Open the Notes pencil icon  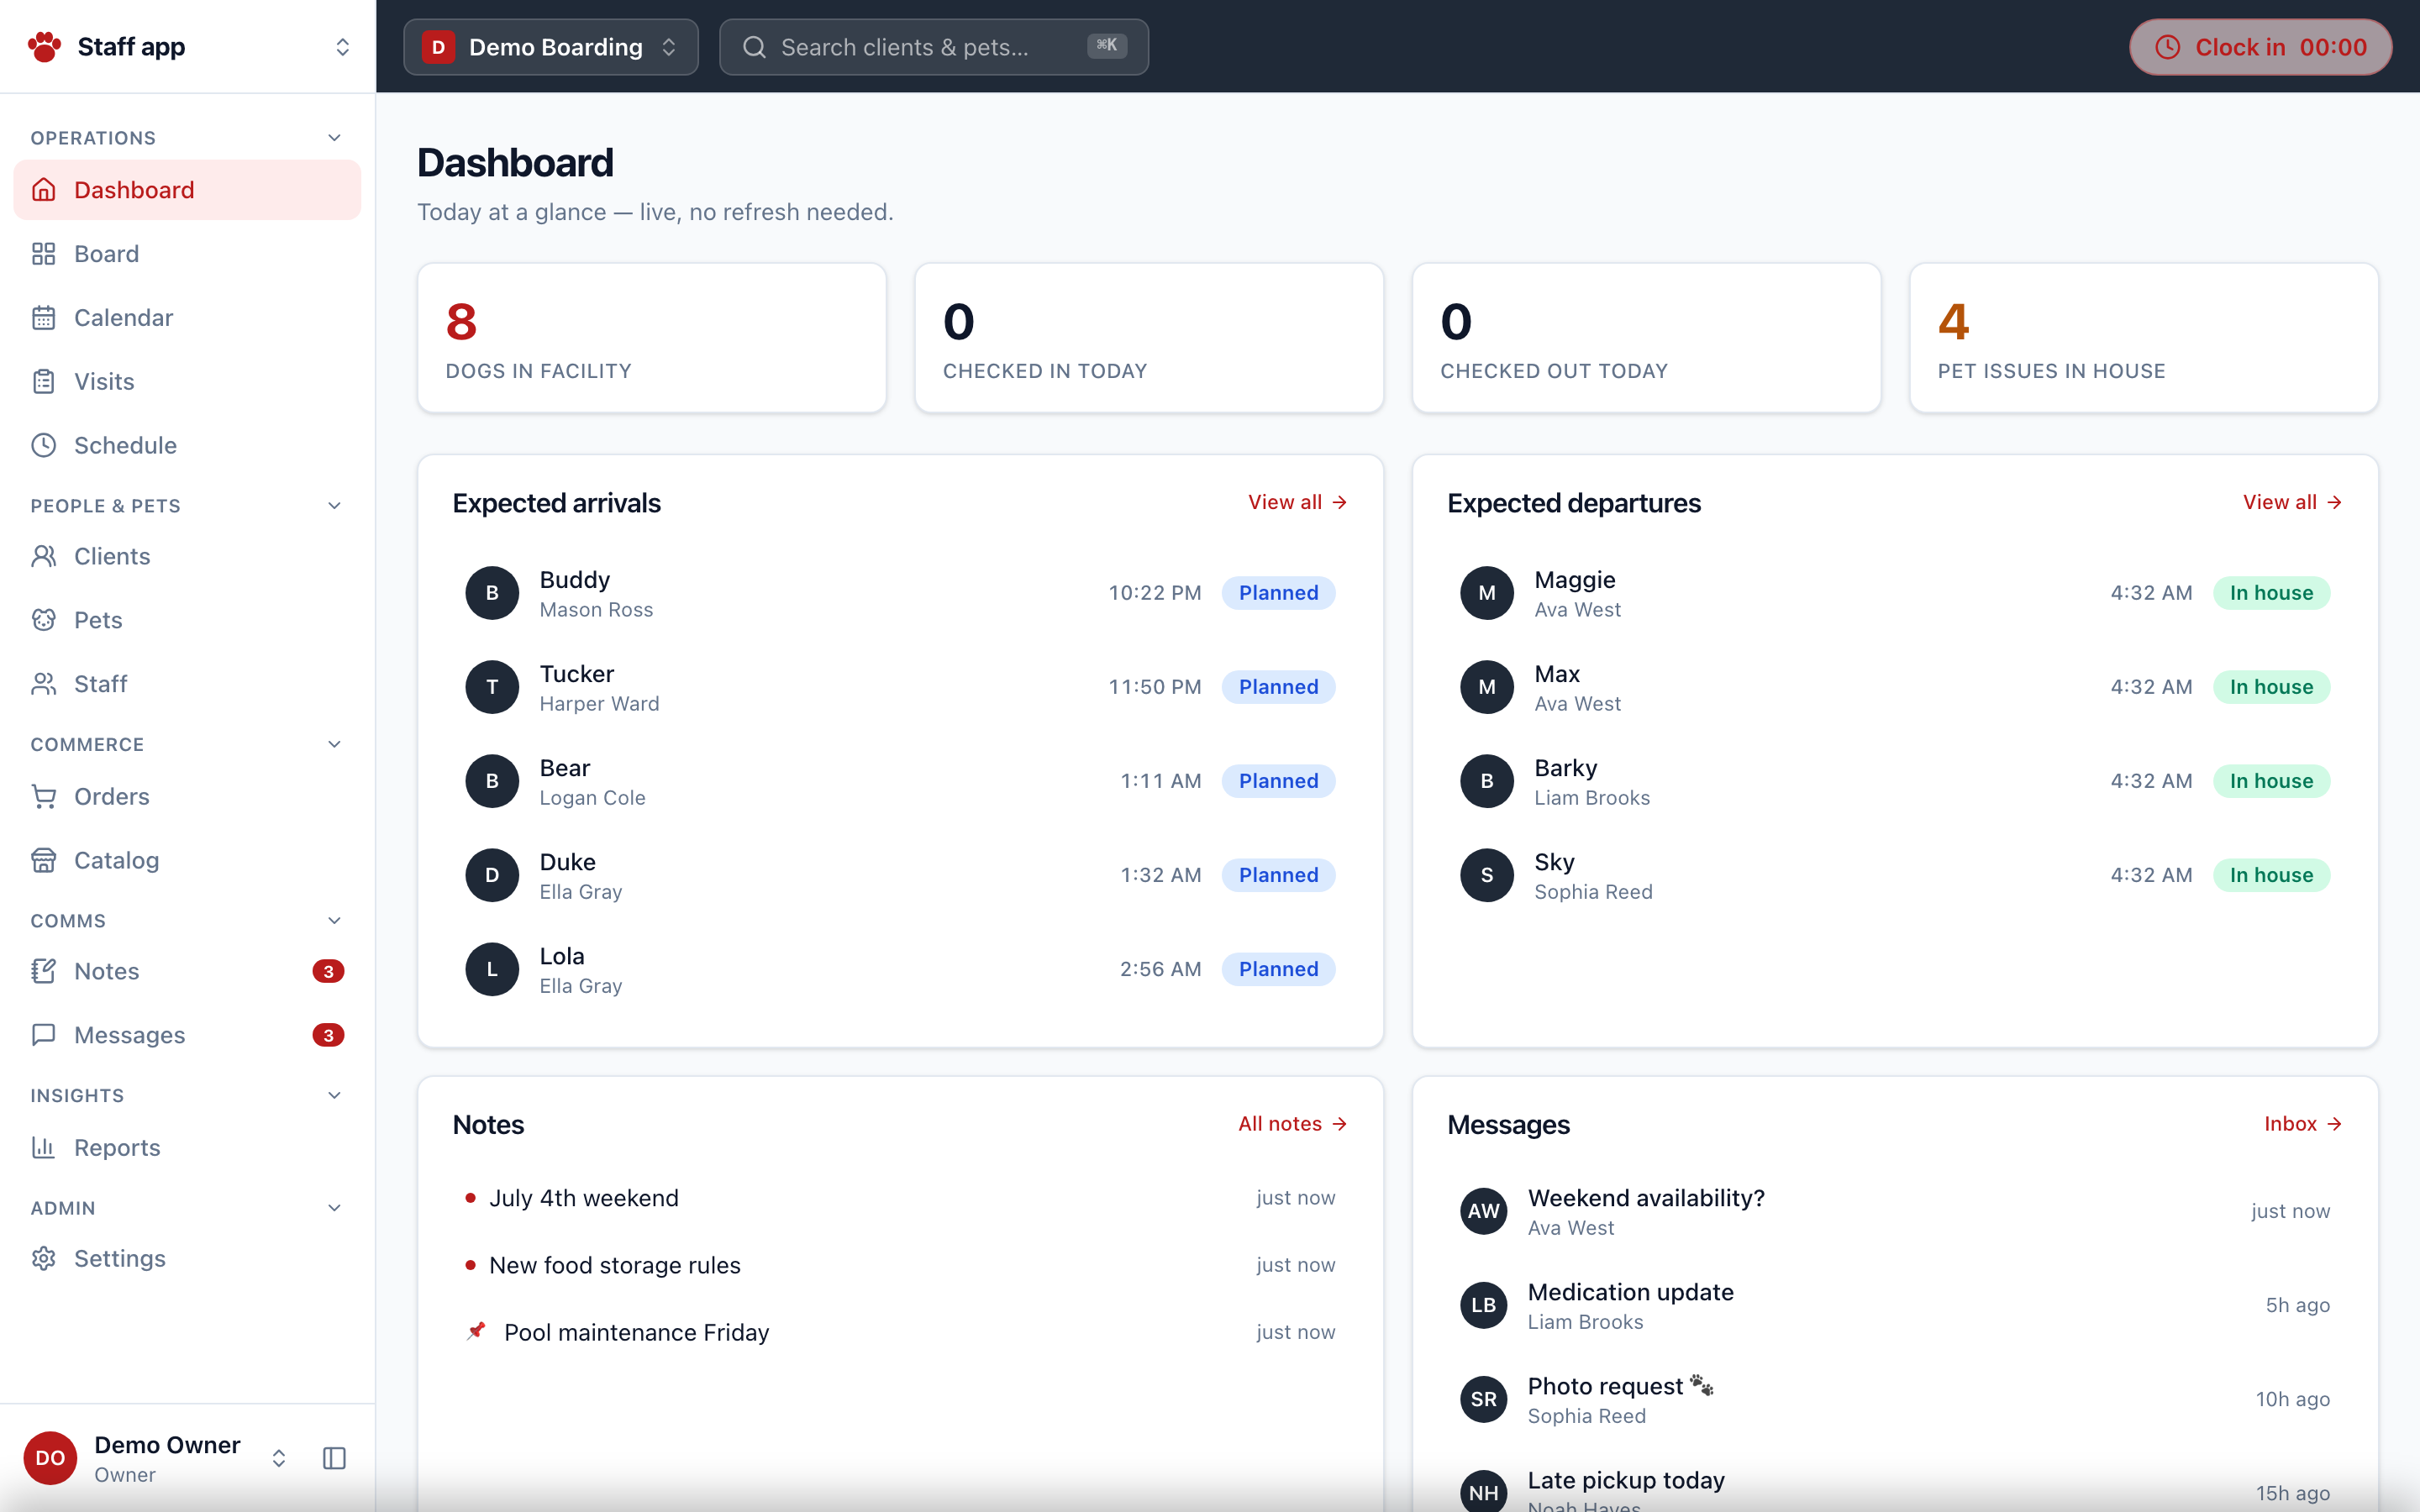click(x=44, y=972)
